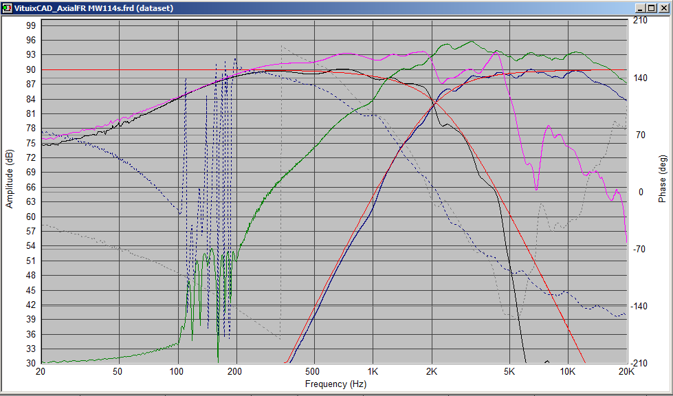Click the -210 phase axis value
Viewport: 673px width, 396px height.
(638, 363)
